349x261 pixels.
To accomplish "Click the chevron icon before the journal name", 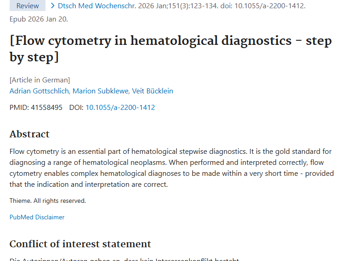I will [x=53, y=6].
